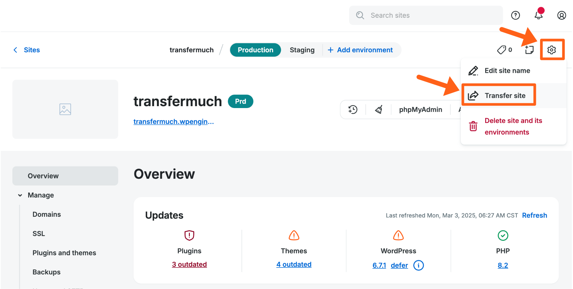
Task: Clear cache using the broom icon
Action: (378, 109)
